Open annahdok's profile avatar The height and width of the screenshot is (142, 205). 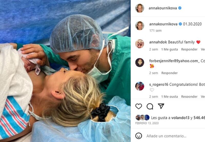point(140,44)
